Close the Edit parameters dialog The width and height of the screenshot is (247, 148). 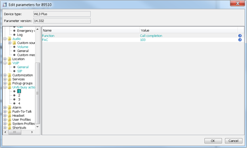(x=237, y=3)
